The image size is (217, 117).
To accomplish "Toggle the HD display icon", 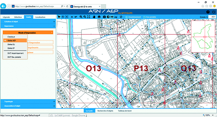I will click(x=112, y=17).
